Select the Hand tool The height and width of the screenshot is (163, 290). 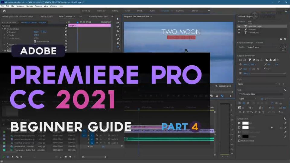click(x=118, y=43)
